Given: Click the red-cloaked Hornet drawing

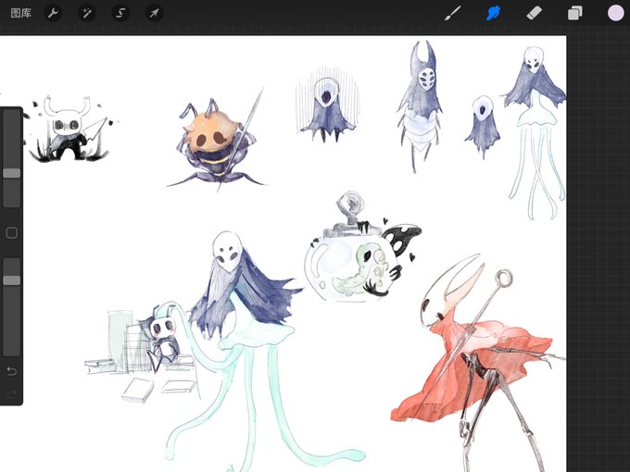Looking at the screenshot, I should [476, 363].
